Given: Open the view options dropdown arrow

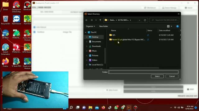Looking at the screenshot, I should click(171, 26).
